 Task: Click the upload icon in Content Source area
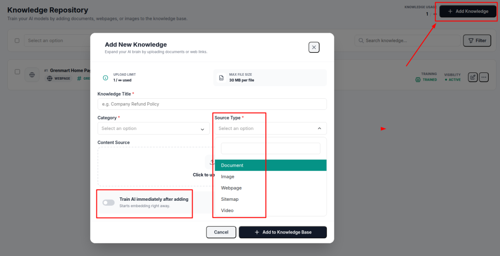212,162
